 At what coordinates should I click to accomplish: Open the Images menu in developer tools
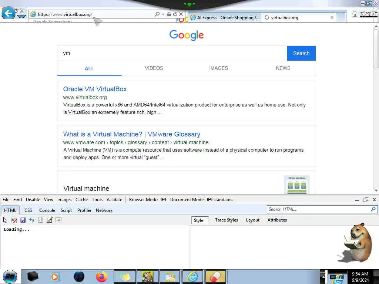[x=64, y=200]
